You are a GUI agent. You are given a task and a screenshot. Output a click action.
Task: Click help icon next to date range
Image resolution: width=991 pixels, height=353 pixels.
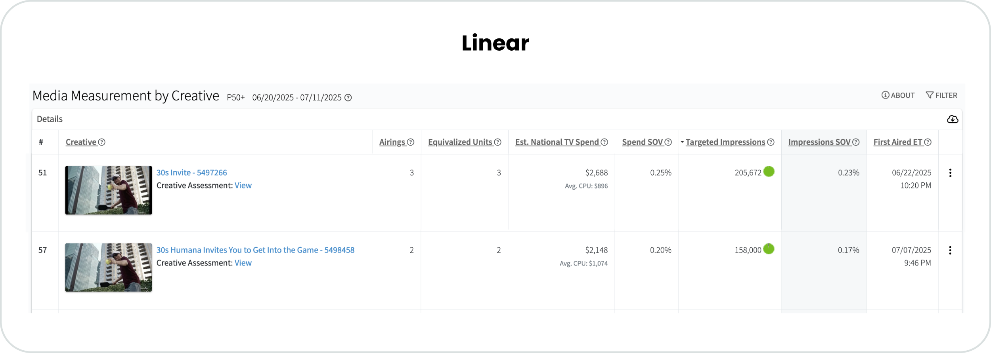point(348,98)
